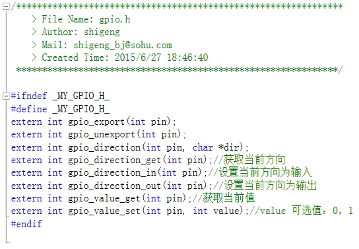Click the gpio_export function name

[96, 122]
